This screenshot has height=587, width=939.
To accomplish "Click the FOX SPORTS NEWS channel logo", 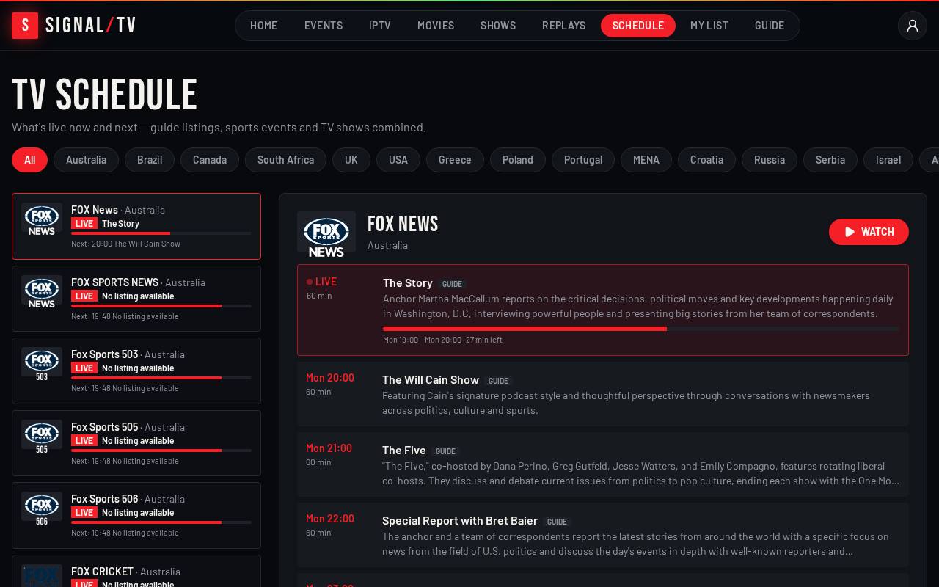I will click(x=42, y=292).
